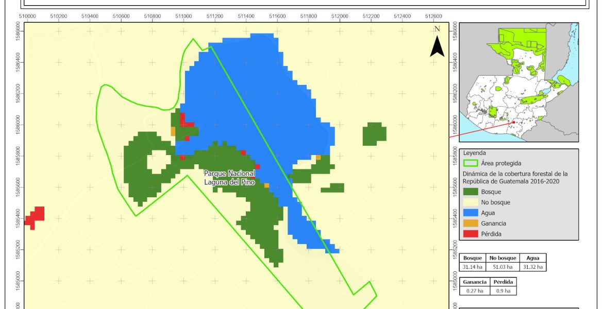Click the green Área protegida legend symbol
Viewport: 603px width, 309px height.
click(x=471, y=164)
